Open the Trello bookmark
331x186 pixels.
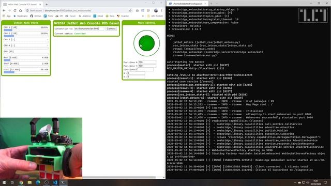click(48, 16)
